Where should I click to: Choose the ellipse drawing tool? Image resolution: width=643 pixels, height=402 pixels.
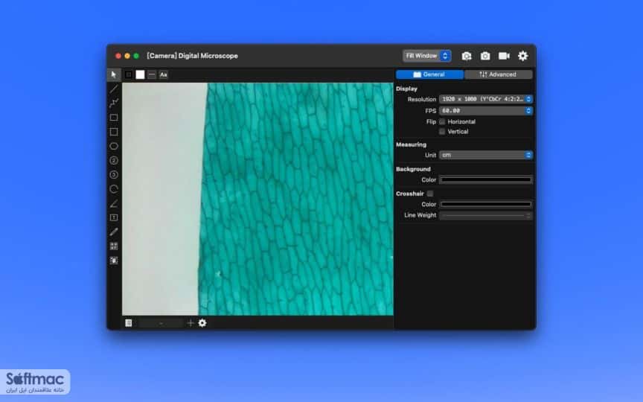(x=114, y=146)
